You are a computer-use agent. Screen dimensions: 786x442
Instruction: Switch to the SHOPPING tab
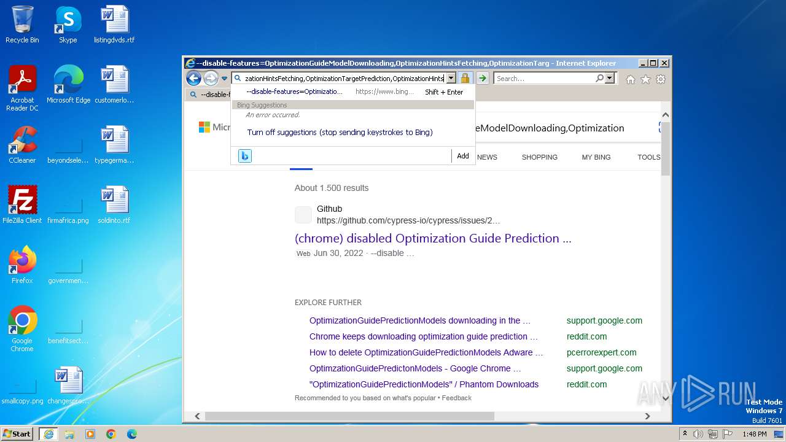540,157
